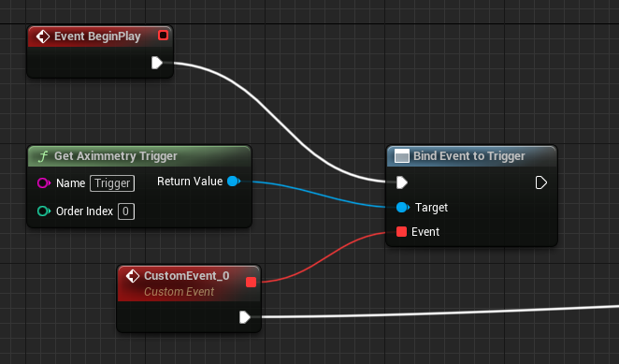Click the green Order Index pin

44,211
